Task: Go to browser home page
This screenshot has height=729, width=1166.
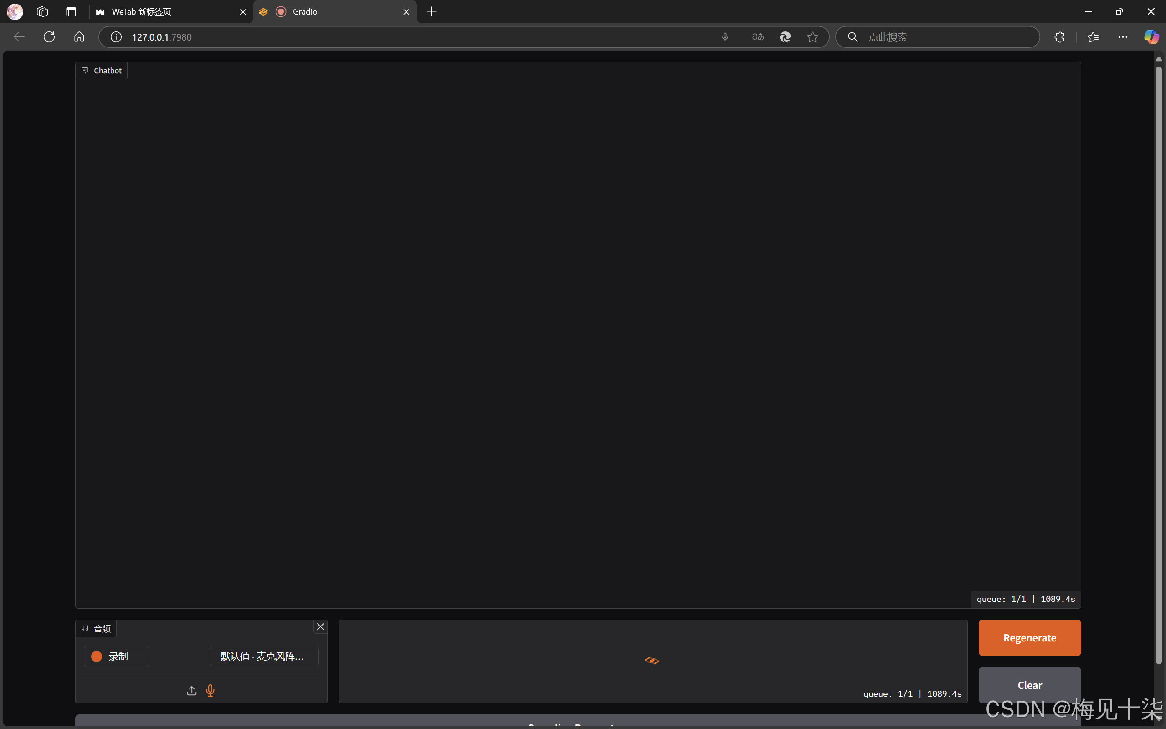Action: 79,37
